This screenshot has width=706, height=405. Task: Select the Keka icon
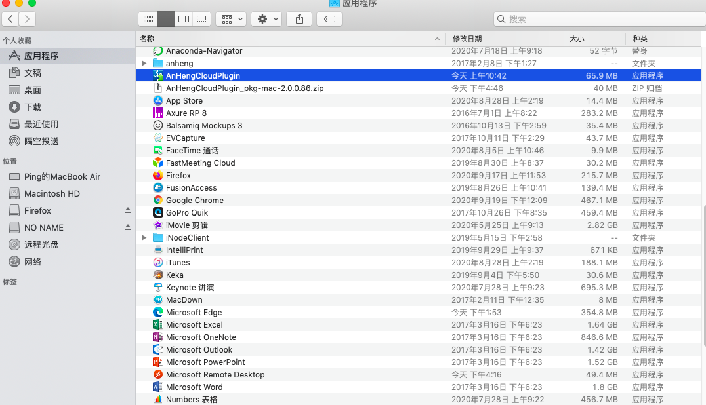158,275
